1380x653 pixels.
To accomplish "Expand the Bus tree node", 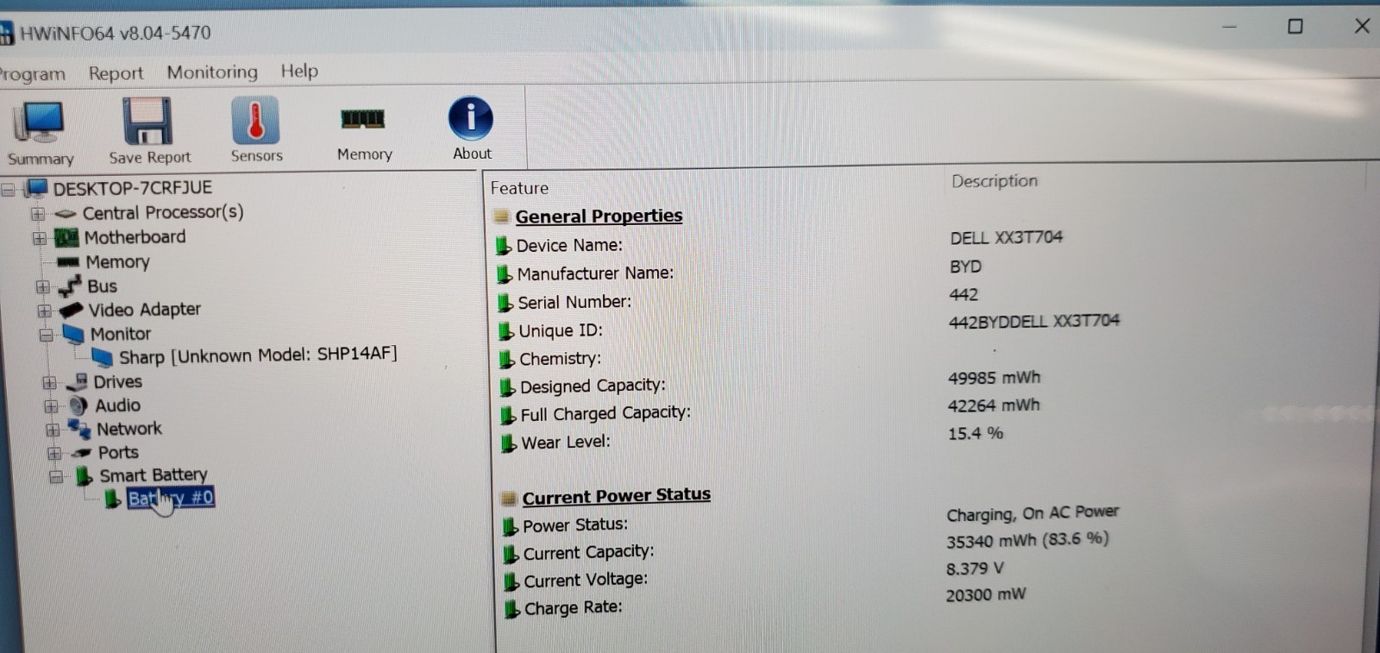I will click(42, 287).
